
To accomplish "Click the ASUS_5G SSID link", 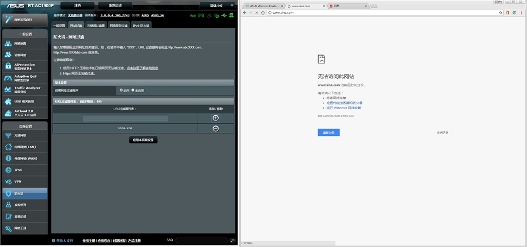I will coord(157,15).
